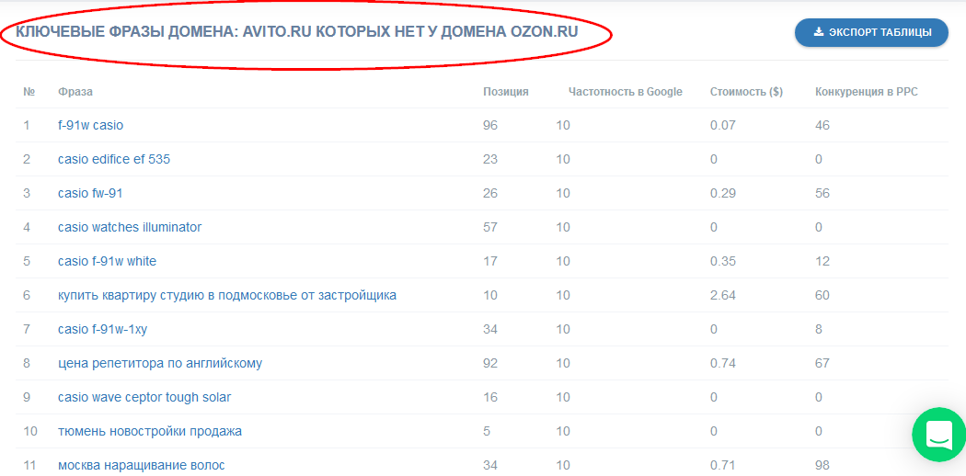The width and height of the screenshot is (966, 476).
Task: Click the Export Table button
Action: [x=870, y=32]
